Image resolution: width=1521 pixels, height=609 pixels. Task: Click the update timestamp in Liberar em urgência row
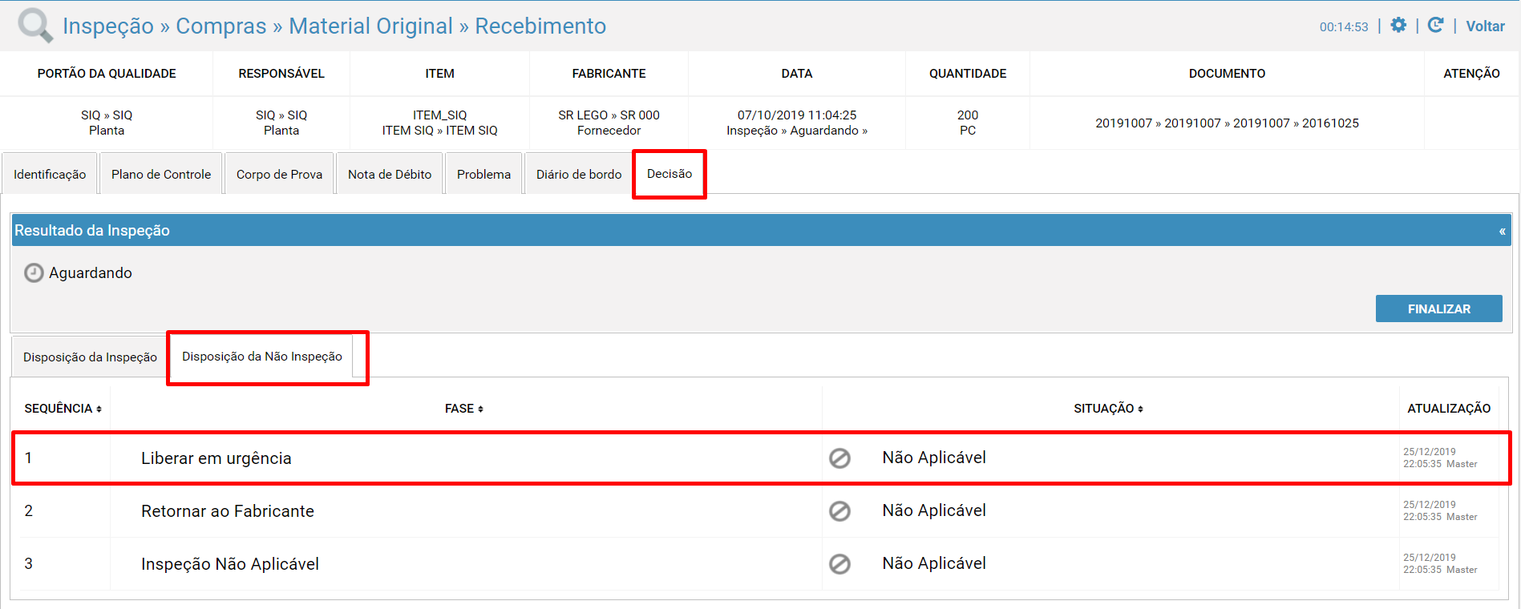click(x=1440, y=458)
